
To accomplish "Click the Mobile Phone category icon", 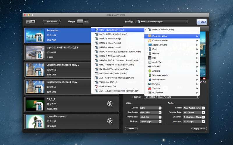I will (150, 79).
